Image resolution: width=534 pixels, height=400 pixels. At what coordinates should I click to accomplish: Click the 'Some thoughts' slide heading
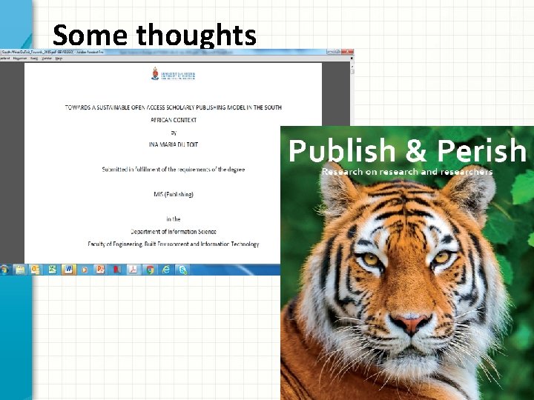click(x=154, y=35)
